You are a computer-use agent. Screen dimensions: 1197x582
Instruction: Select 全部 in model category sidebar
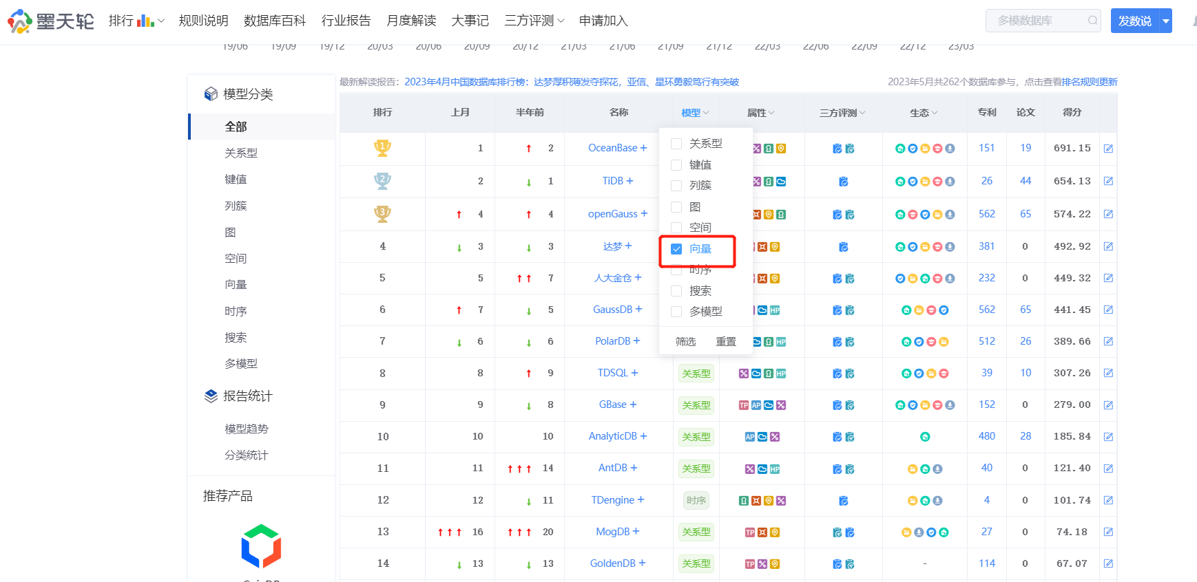click(236, 127)
